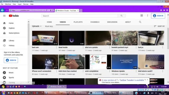Open the Windows Update video thumbnail
This screenshot has height=95, width=169.
(125, 62)
